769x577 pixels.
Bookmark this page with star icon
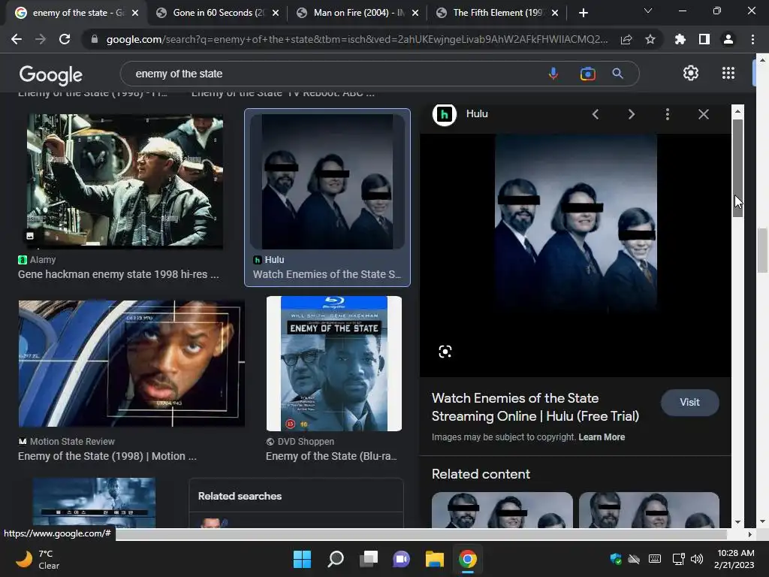(650, 39)
